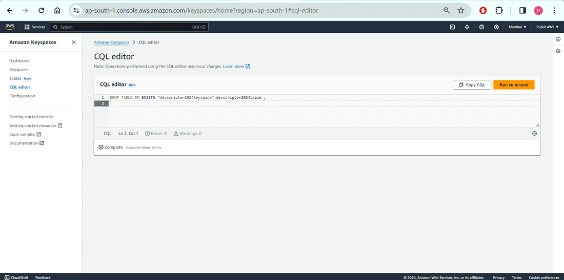This screenshot has height=280, width=564.
Task: Open Configuration in the sidebar
Action: [x=22, y=96]
